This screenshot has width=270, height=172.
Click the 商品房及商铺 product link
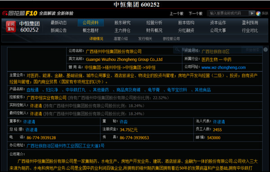128,90
